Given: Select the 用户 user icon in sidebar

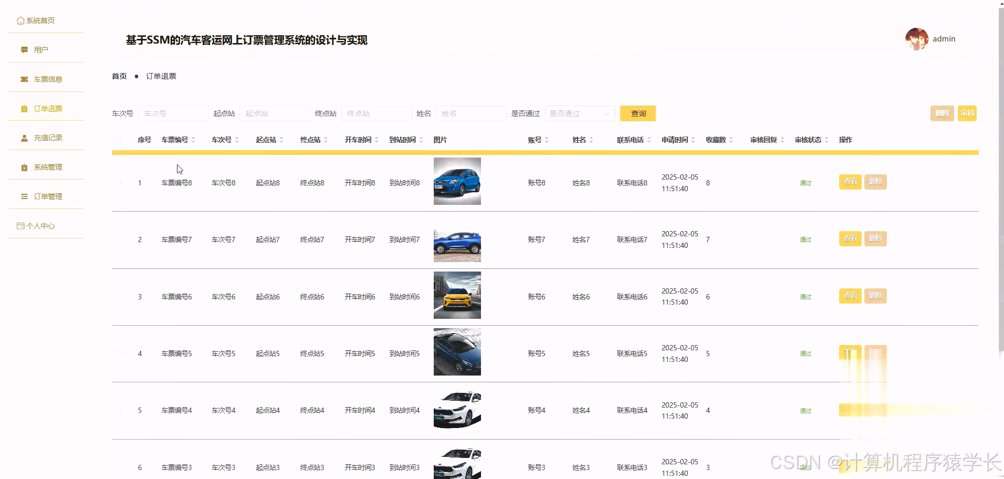Looking at the screenshot, I should pos(24,49).
